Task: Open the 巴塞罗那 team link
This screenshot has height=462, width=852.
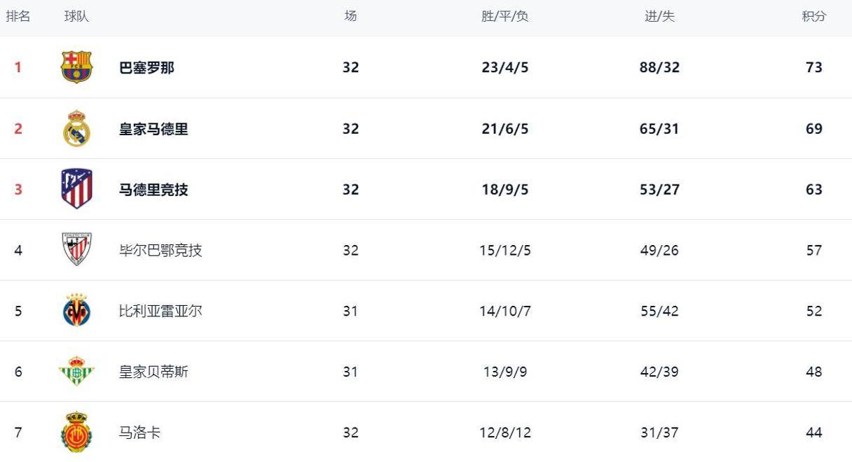Action: [146, 68]
